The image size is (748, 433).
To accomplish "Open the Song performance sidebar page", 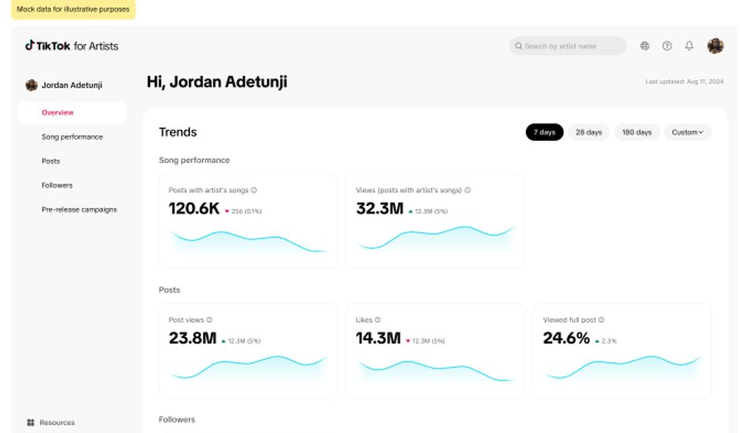I will tap(72, 137).
